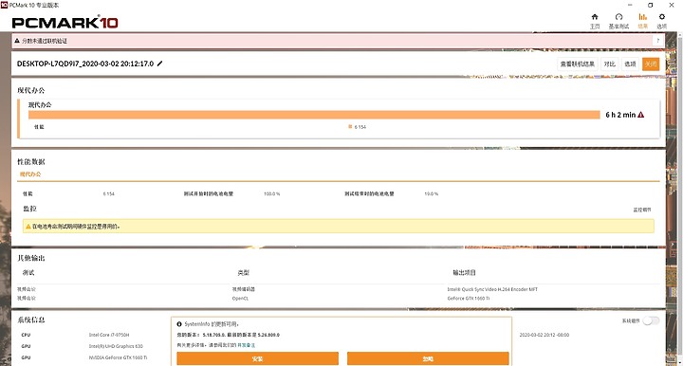Click the info icon beside SystemInfo update notice
This screenshot has height=366, width=683.
(x=179, y=324)
